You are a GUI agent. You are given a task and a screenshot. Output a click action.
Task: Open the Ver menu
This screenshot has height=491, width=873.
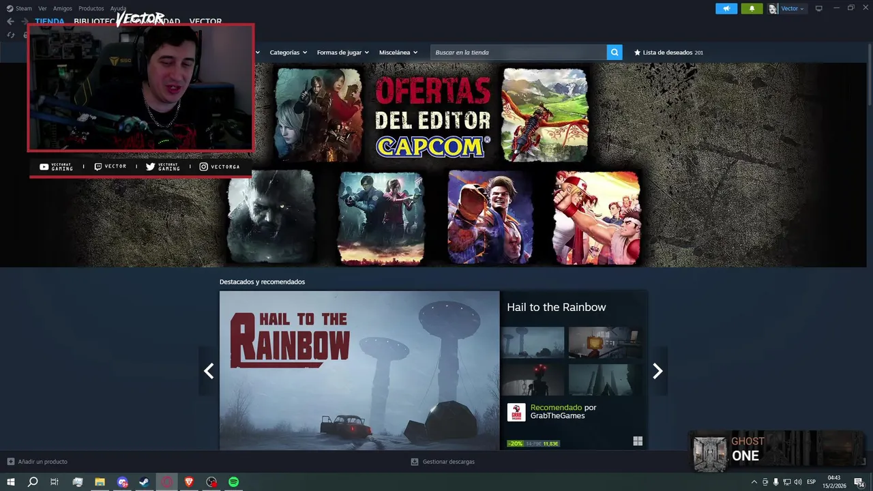pyautogui.click(x=42, y=8)
